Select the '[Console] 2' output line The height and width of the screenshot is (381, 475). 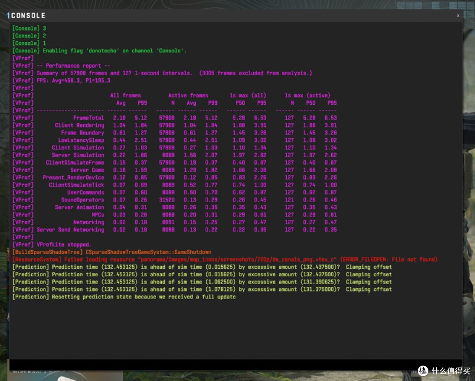(x=29, y=36)
